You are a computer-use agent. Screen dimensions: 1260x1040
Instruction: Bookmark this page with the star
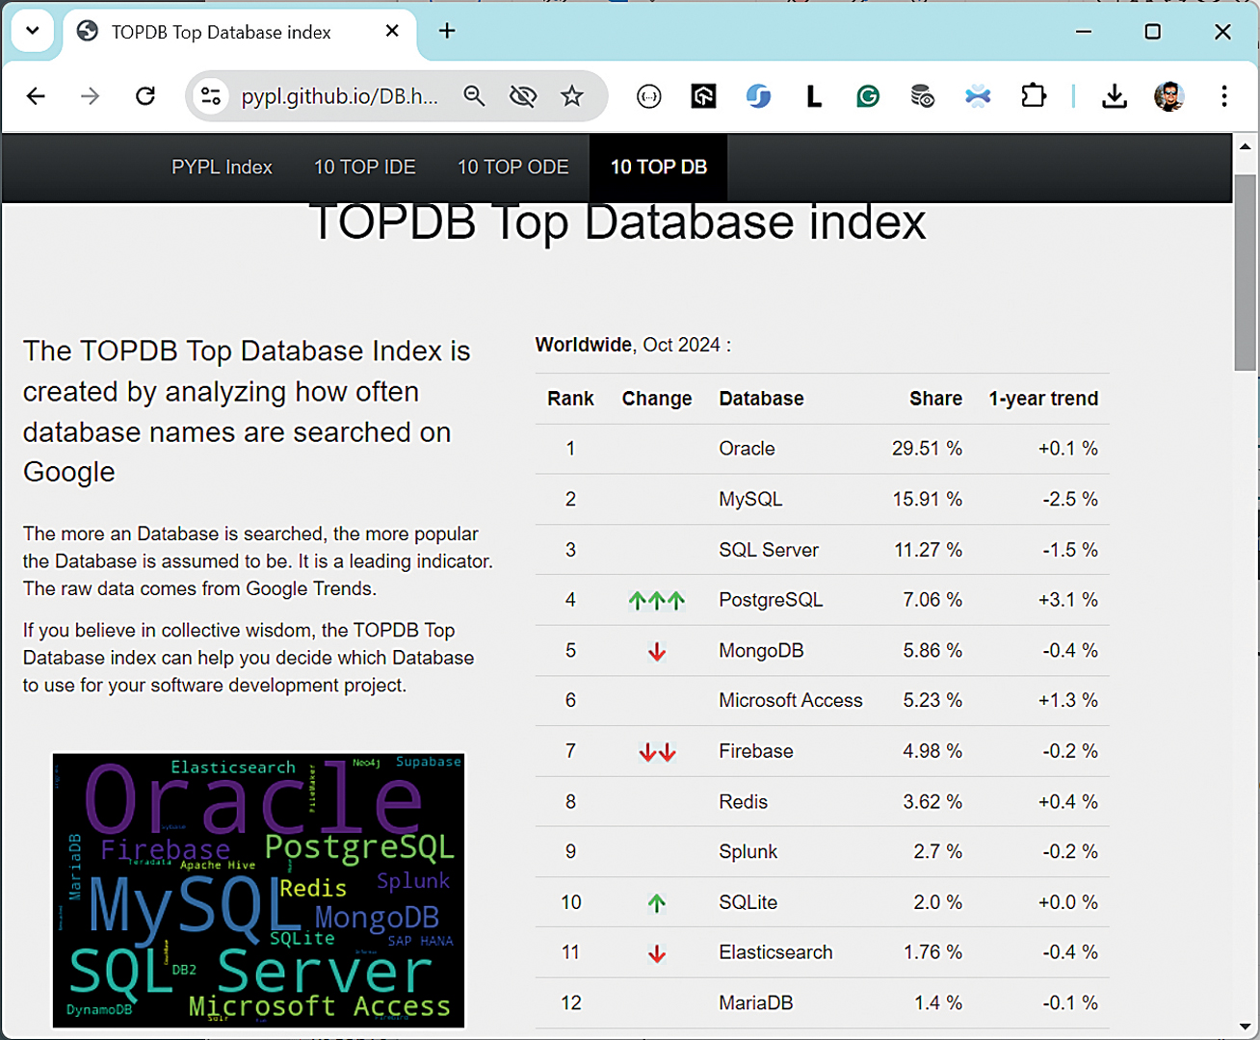572,96
